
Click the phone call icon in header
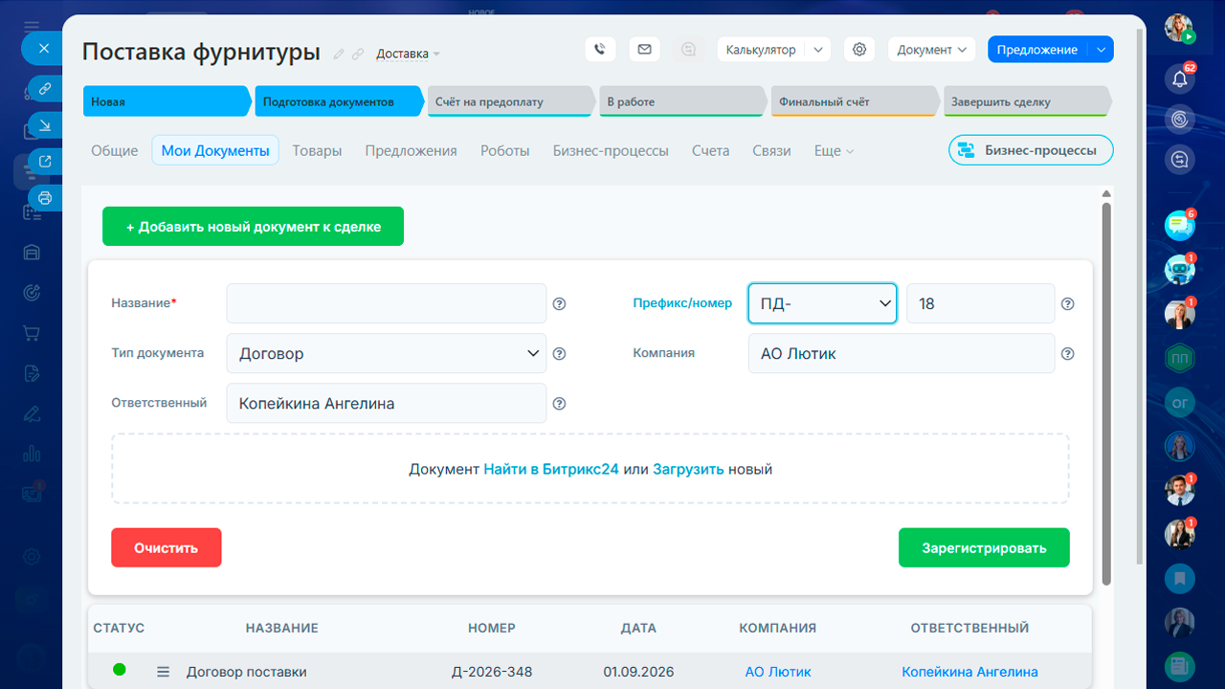(x=600, y=50)
